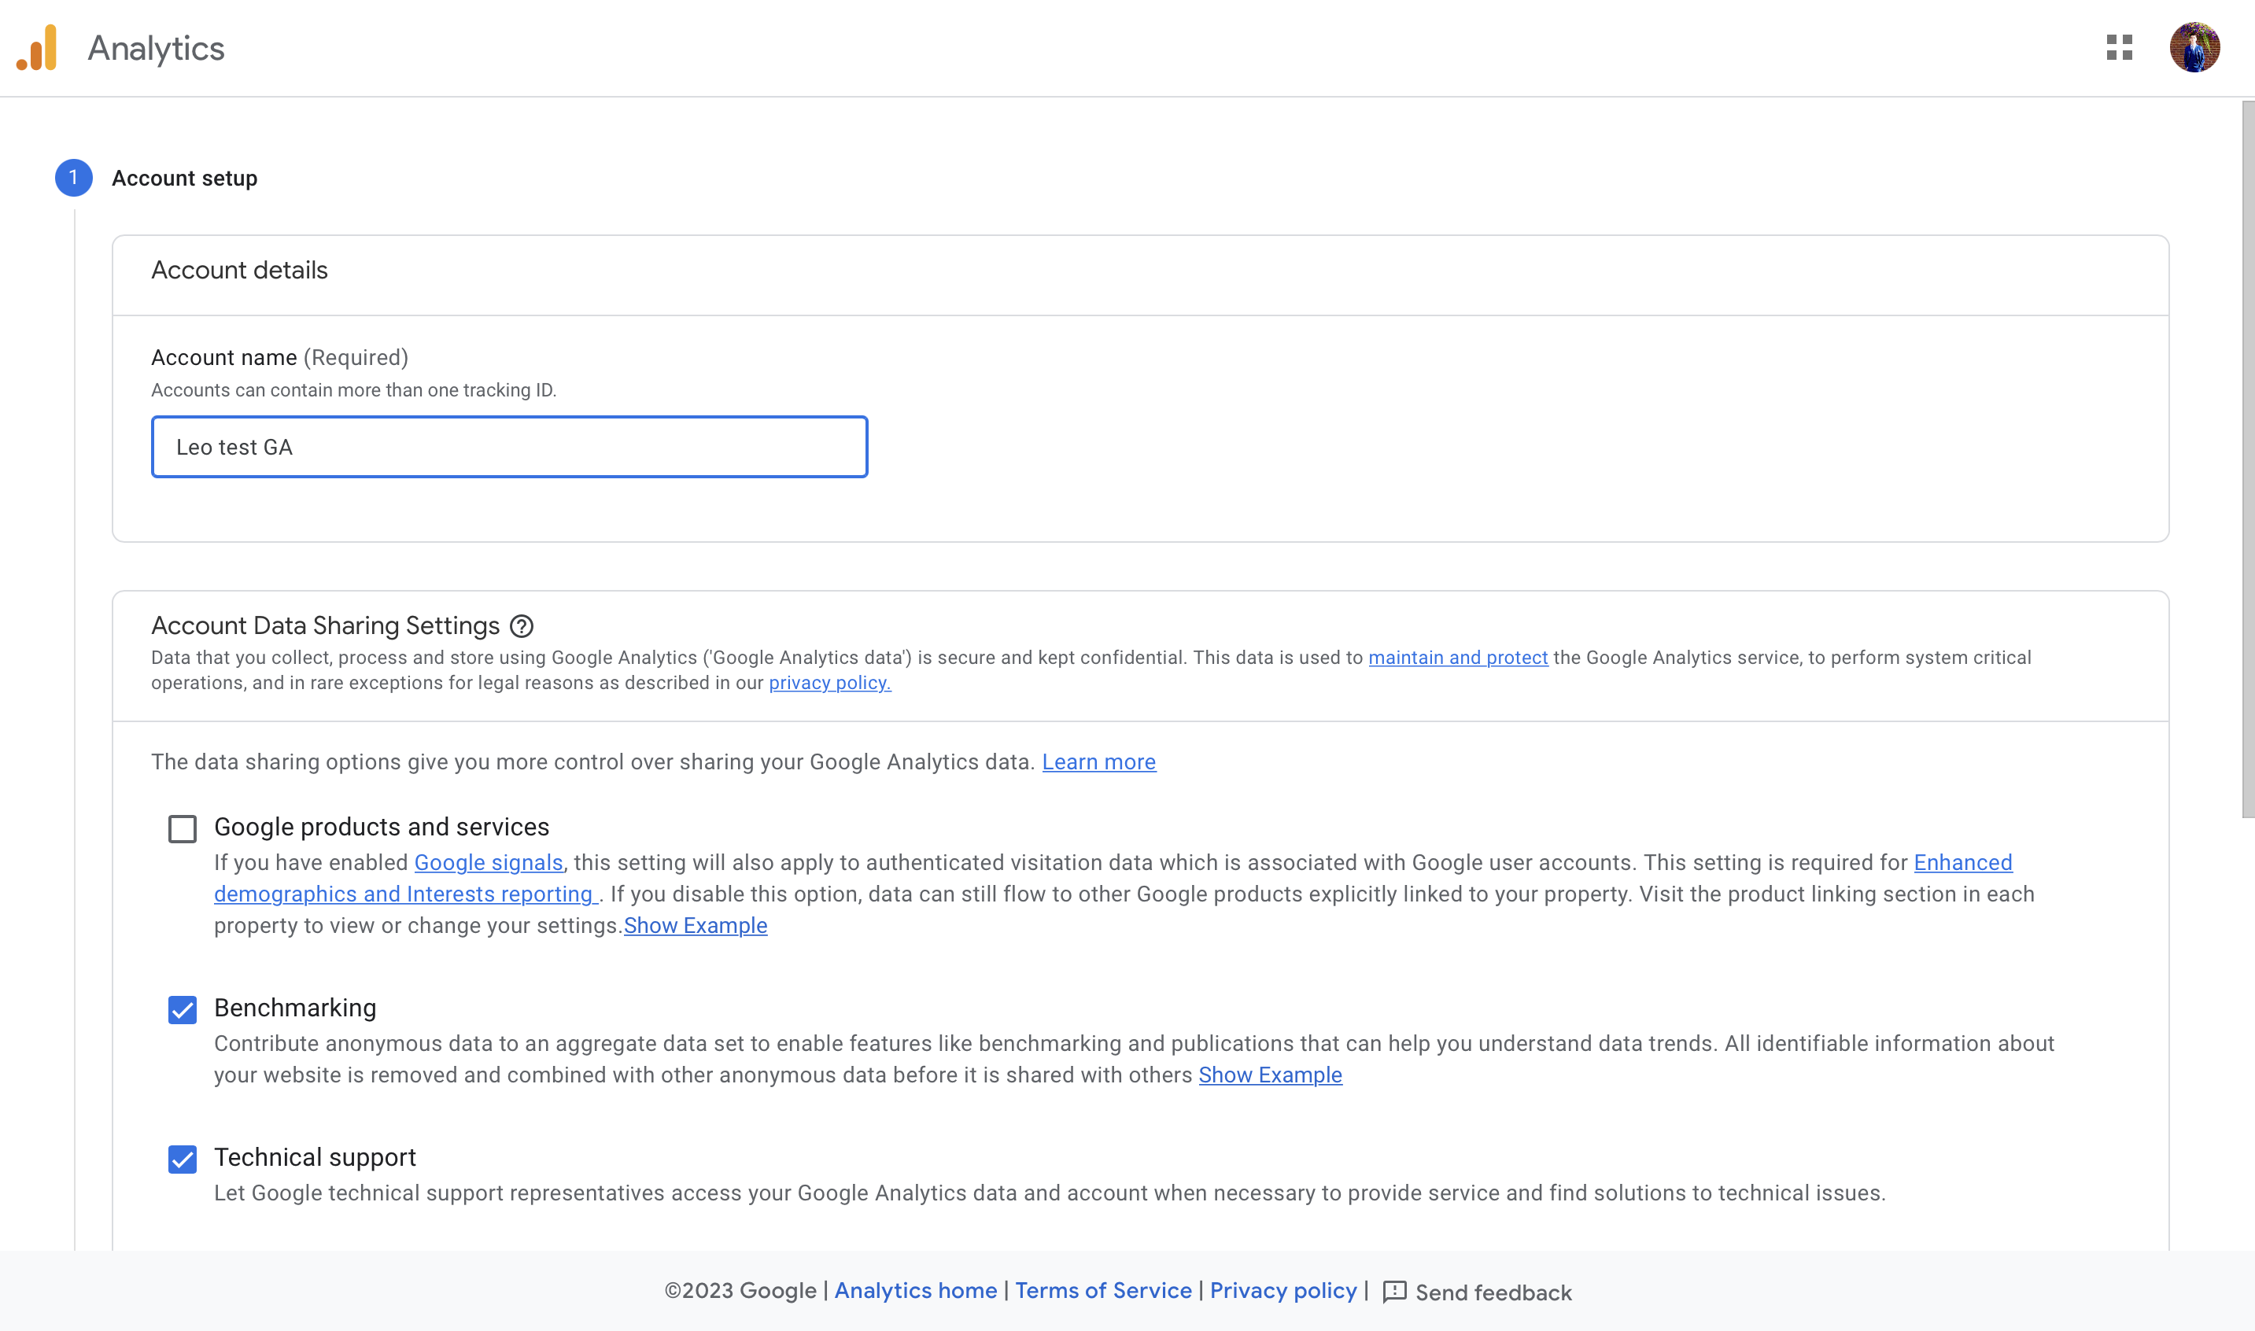Show Example for Google products and services

pos(696,926)
